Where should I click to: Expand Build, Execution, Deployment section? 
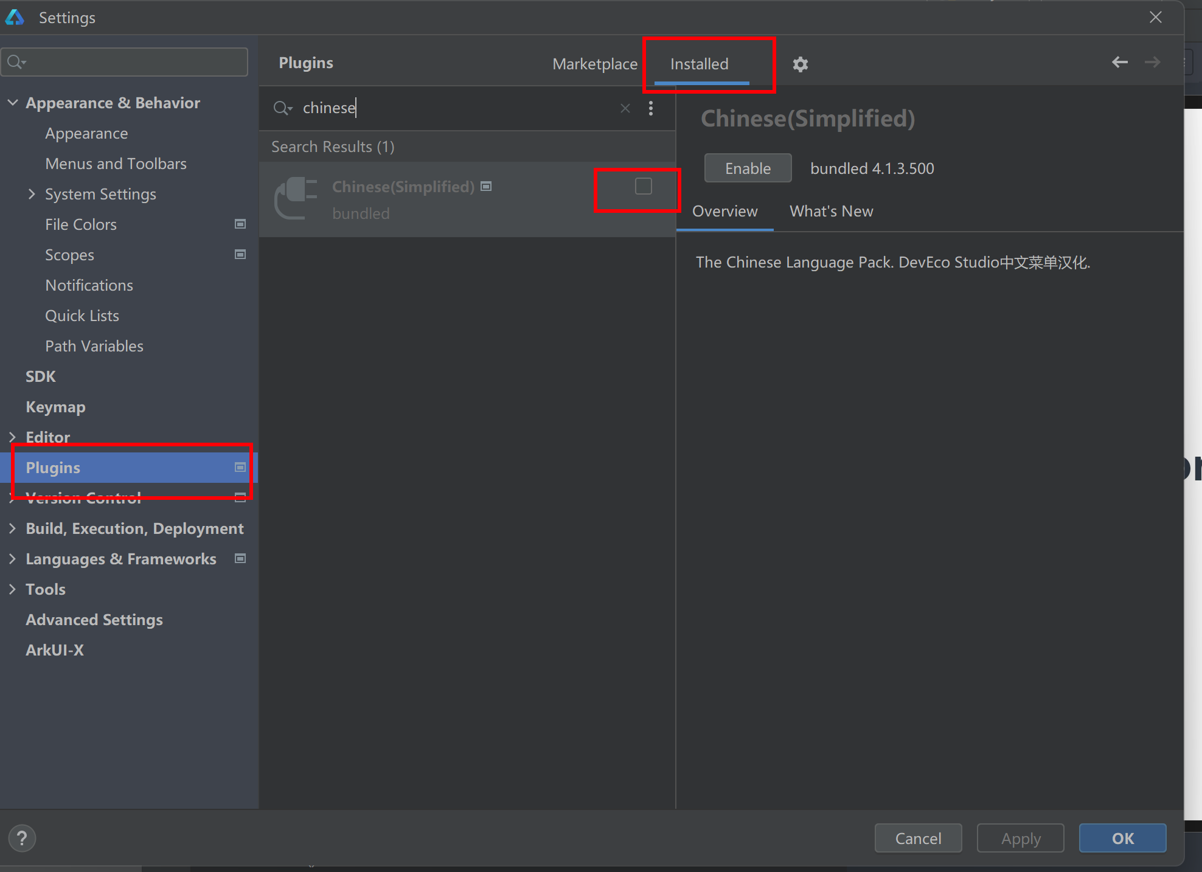point(13,528)
